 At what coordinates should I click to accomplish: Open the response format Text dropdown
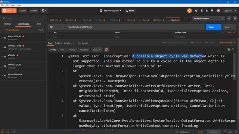click(97, 50)
